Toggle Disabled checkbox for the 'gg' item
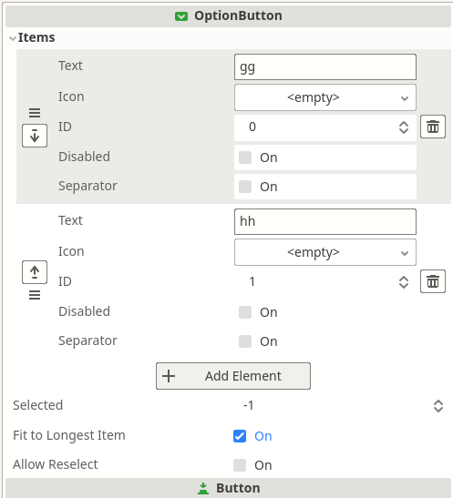The image size is (453, 498). pyautogui.click(x=245, y=158)
